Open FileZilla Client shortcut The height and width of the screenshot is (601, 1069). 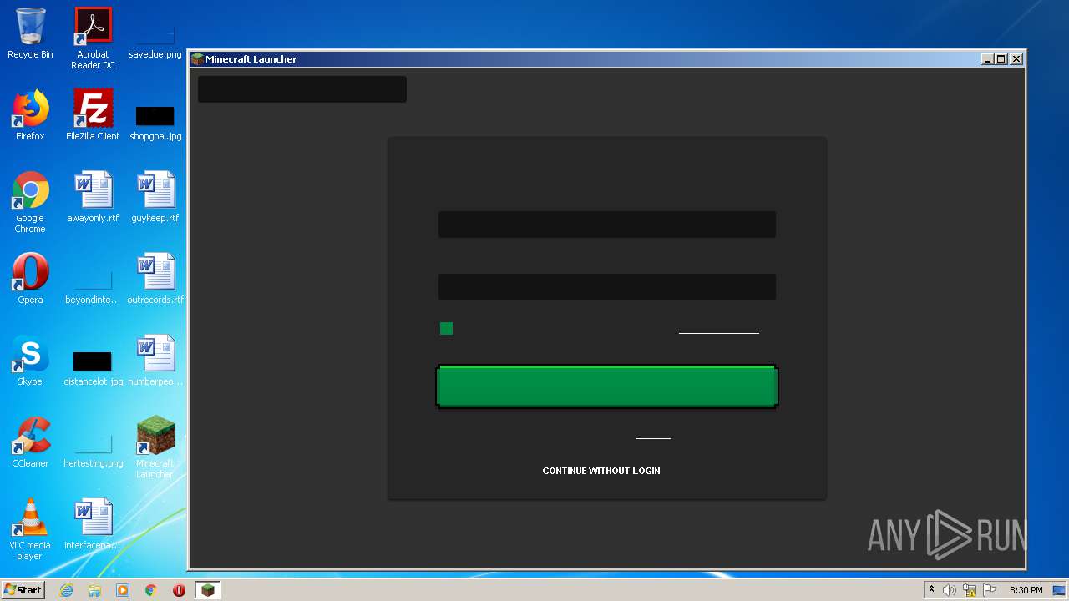click(93, 115)
